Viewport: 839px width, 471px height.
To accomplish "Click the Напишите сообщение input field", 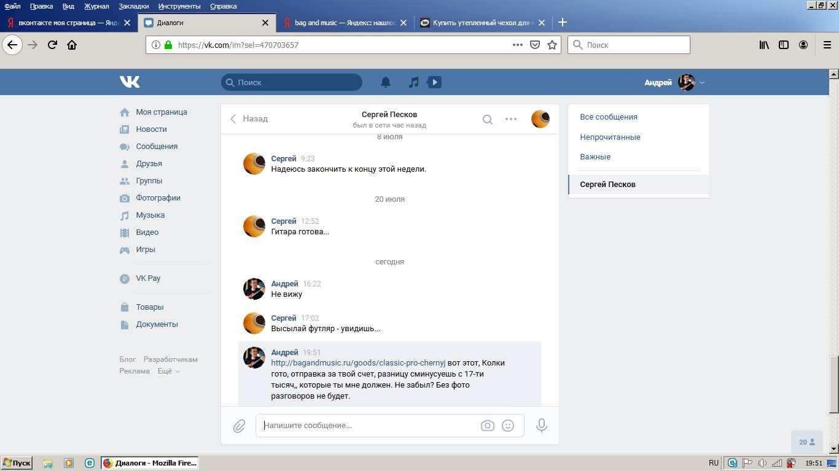I will (x=369, y=426).
